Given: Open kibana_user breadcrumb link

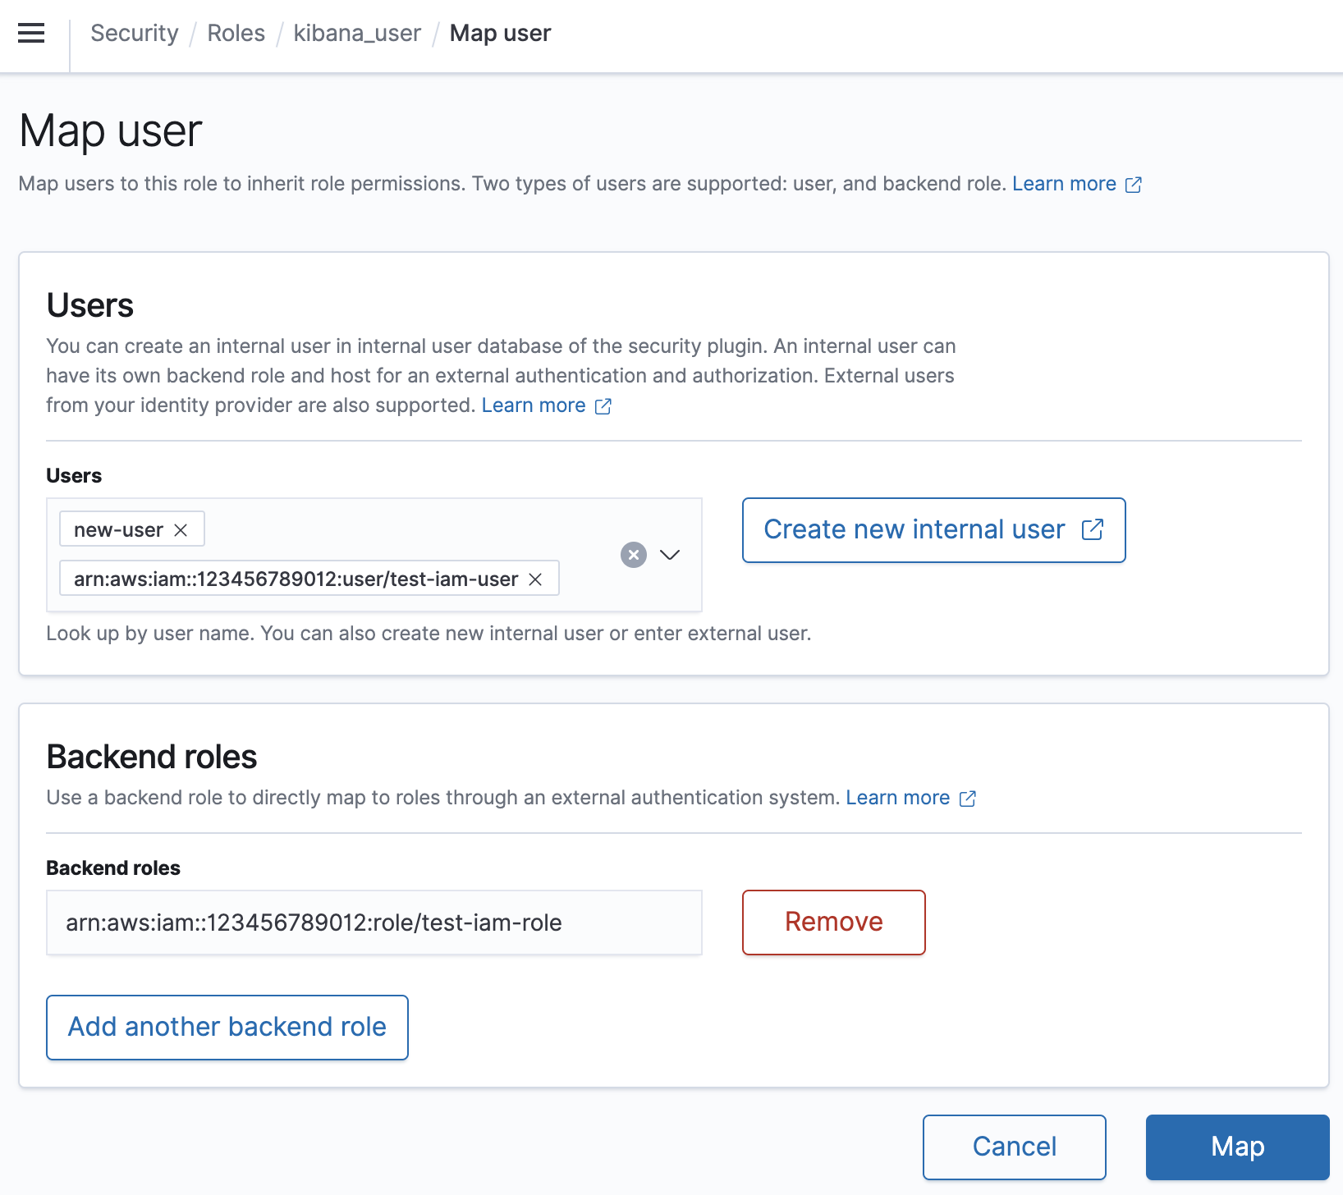Looking at the screenshot, I should click(x=357, y=34).
